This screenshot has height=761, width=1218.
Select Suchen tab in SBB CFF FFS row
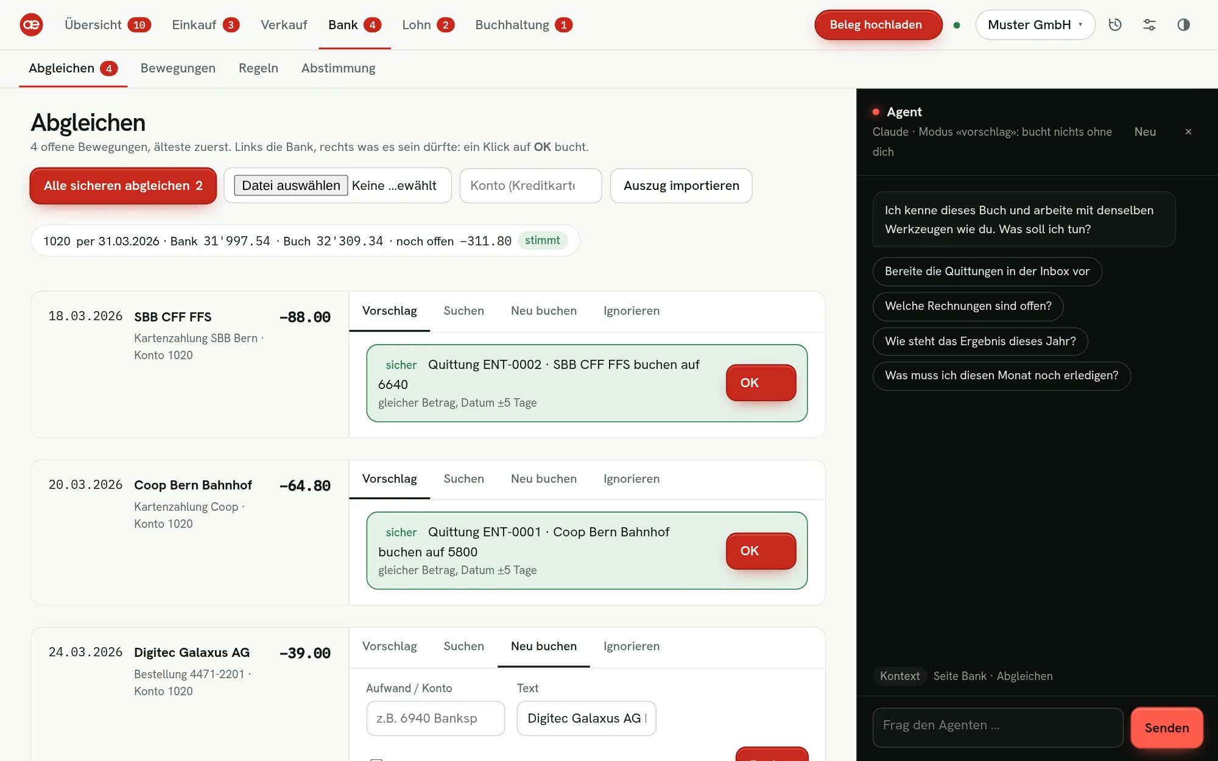pyautogui.click(x=463, y=311)
